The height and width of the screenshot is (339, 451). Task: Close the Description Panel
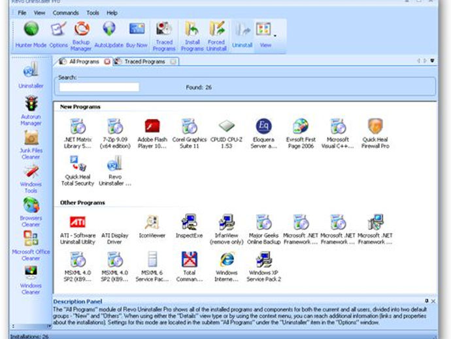click(433, 301)
